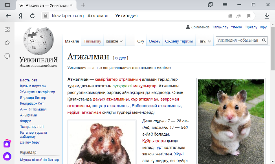Open Yandex home via the Я icon
Viewport: 275px width, 164px height.
20,16
